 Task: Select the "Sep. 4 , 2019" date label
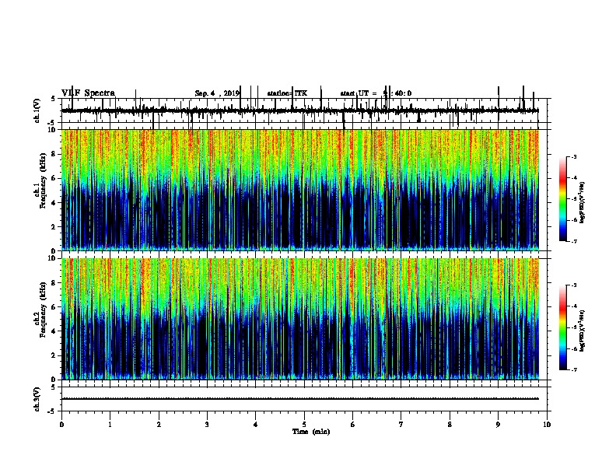217,93
